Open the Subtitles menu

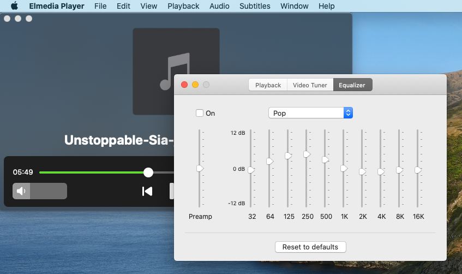[255, 6]
